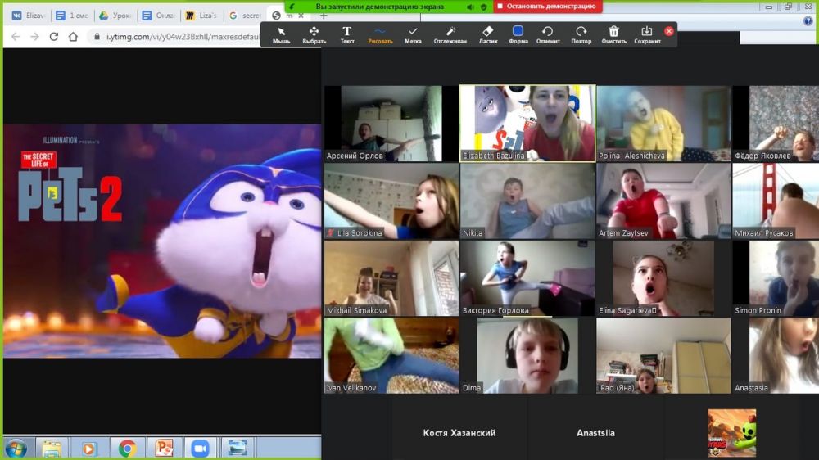Open the Windows Start menu
Viewport: 819px width, 460px height.
pyautogui.click(x=16, y=449)
